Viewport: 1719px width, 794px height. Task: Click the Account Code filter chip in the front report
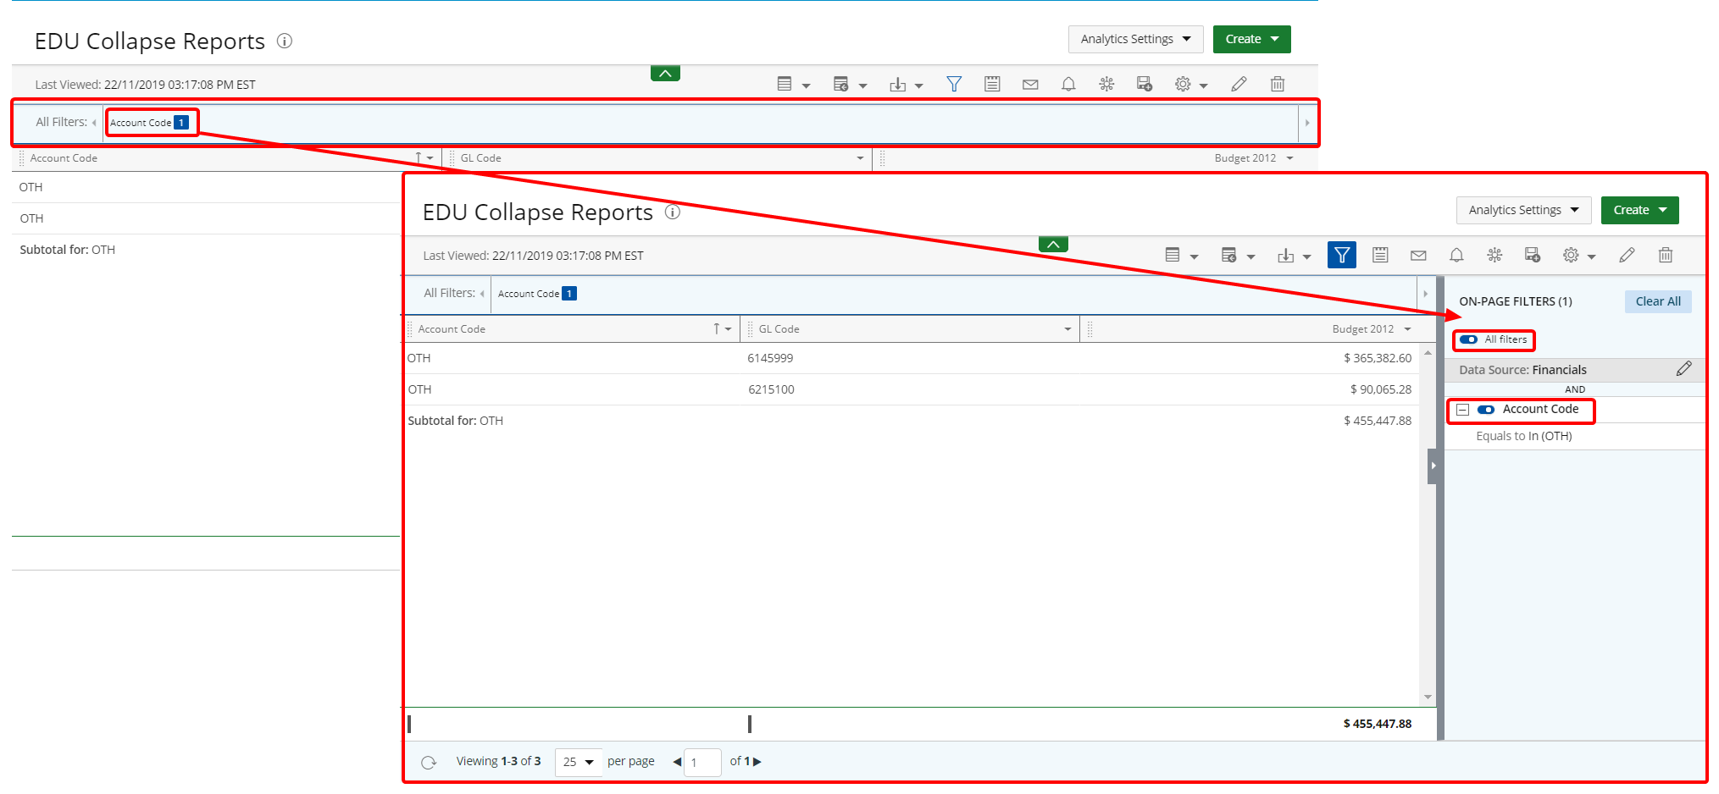click(x=537, y=294)
